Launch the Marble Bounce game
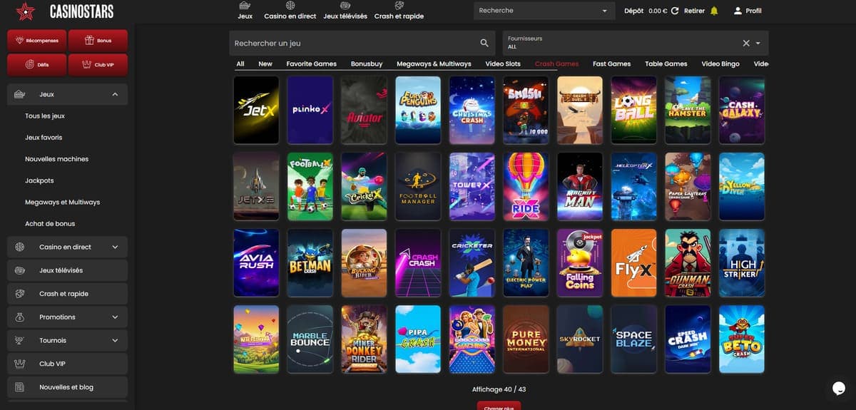Image resolution: width=856 pixels, height=410 pixels. point(310,339)
